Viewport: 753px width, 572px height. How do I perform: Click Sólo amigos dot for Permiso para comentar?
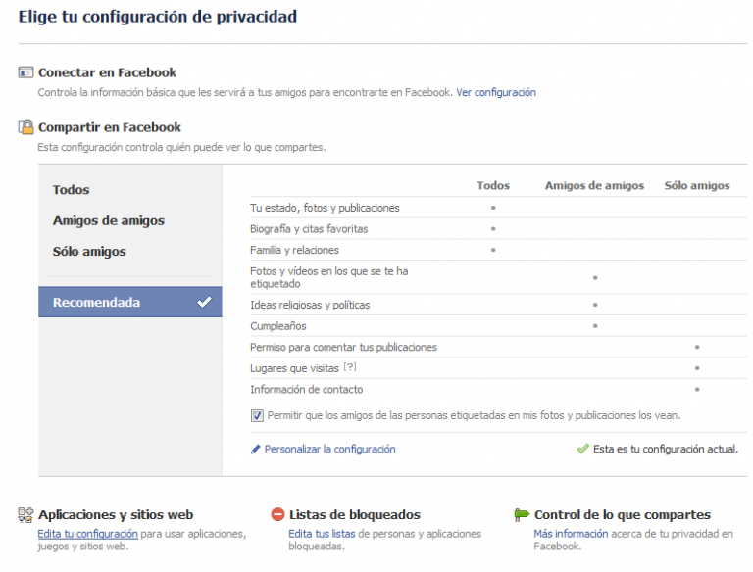[x=697, y=347]
